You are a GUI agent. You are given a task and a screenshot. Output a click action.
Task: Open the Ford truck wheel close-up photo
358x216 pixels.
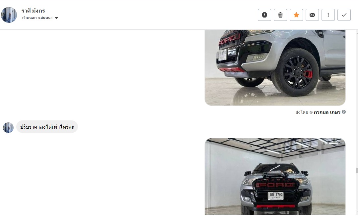coord(275,68)
